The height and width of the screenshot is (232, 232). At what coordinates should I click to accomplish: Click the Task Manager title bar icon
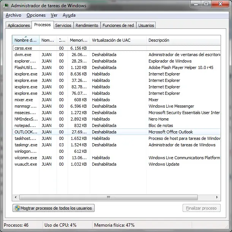point(6,6)
